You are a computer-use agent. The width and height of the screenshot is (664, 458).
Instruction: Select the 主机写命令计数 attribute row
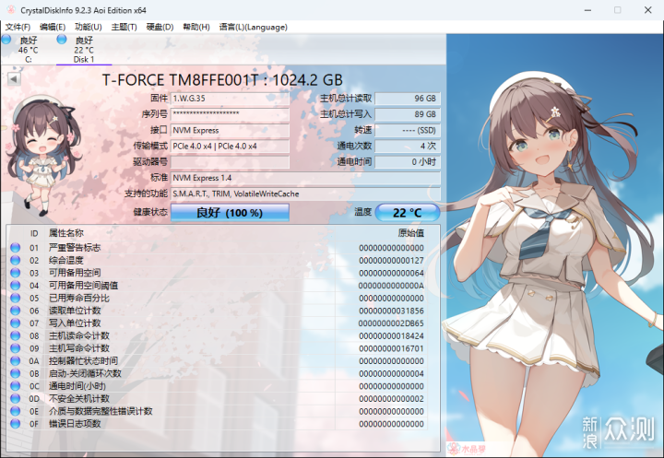click(218, 348)
